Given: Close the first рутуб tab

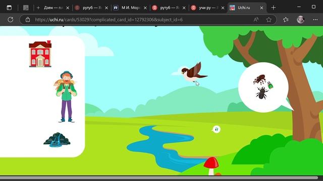Looking at the screenshot, I should (106, 8).
